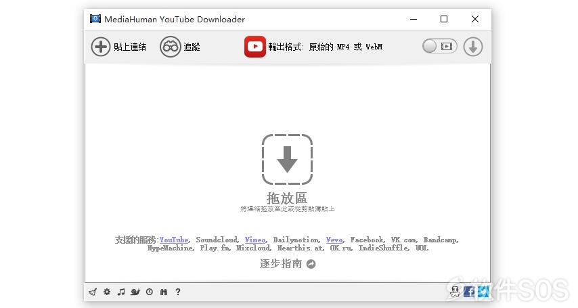The height and width of the screenshot is (308, 578).
Task: Click the MediaHuman app icon in title bar
Action: (95, 19)
